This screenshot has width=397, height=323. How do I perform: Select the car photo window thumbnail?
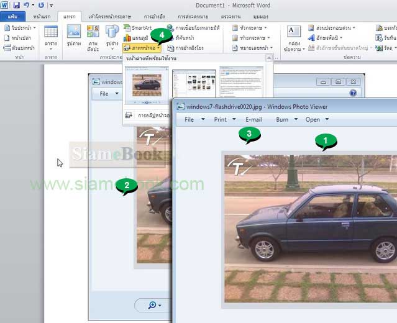(x=147, y=85)
